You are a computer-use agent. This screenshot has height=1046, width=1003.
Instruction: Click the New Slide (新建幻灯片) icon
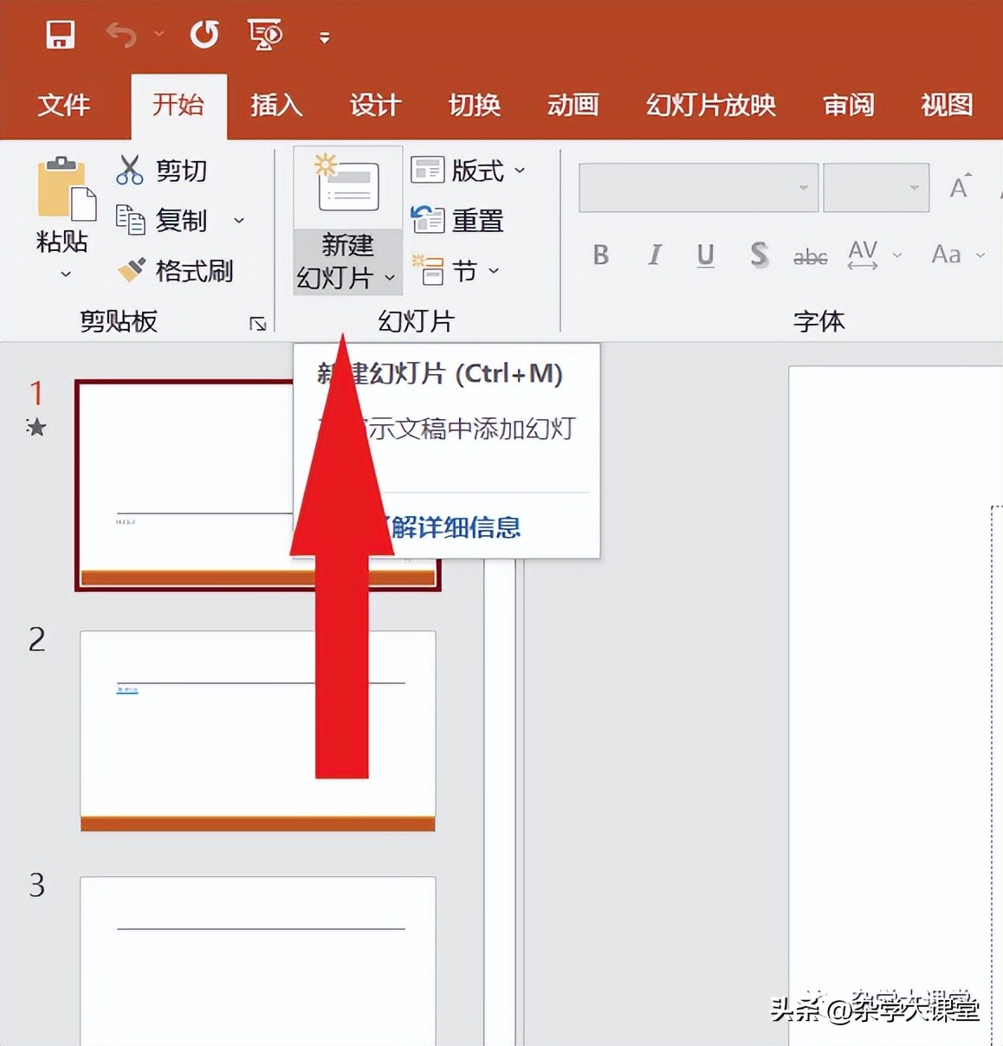pos(346,184)
